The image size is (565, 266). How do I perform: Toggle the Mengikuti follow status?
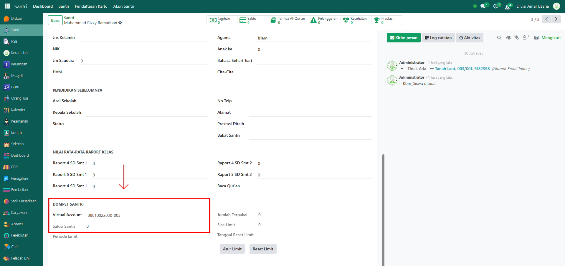[x=551, y=38]
